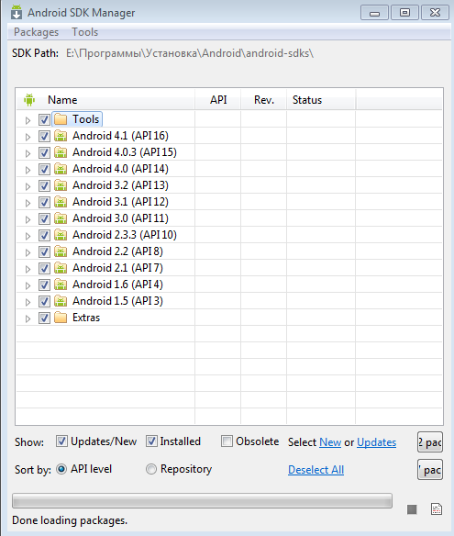The height and width of the screenshot is (536, 454).
Task: Click the install packages button
Action: coord(430,442)
